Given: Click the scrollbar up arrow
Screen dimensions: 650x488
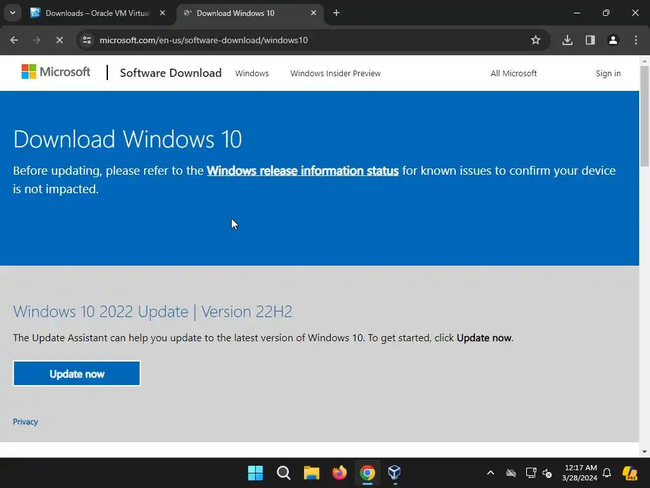Looking at the screenshot, I should point(644,60).
